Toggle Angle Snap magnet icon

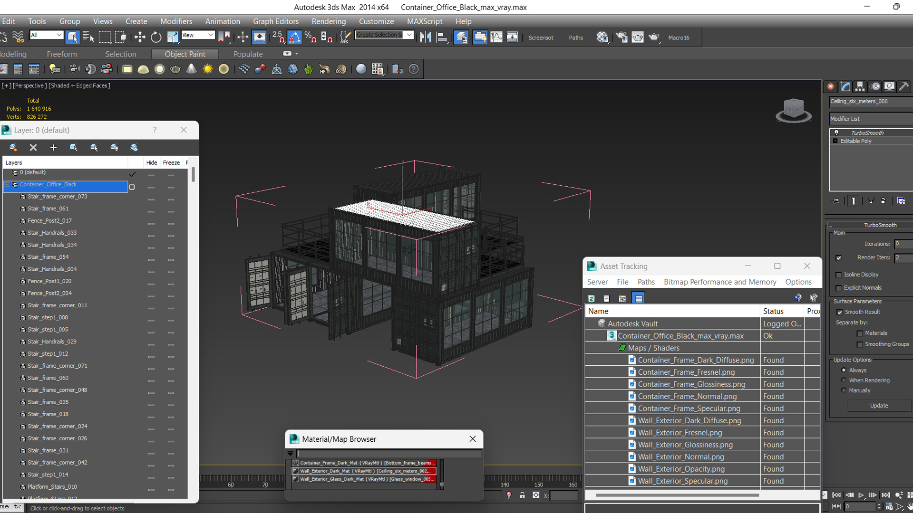294,37
